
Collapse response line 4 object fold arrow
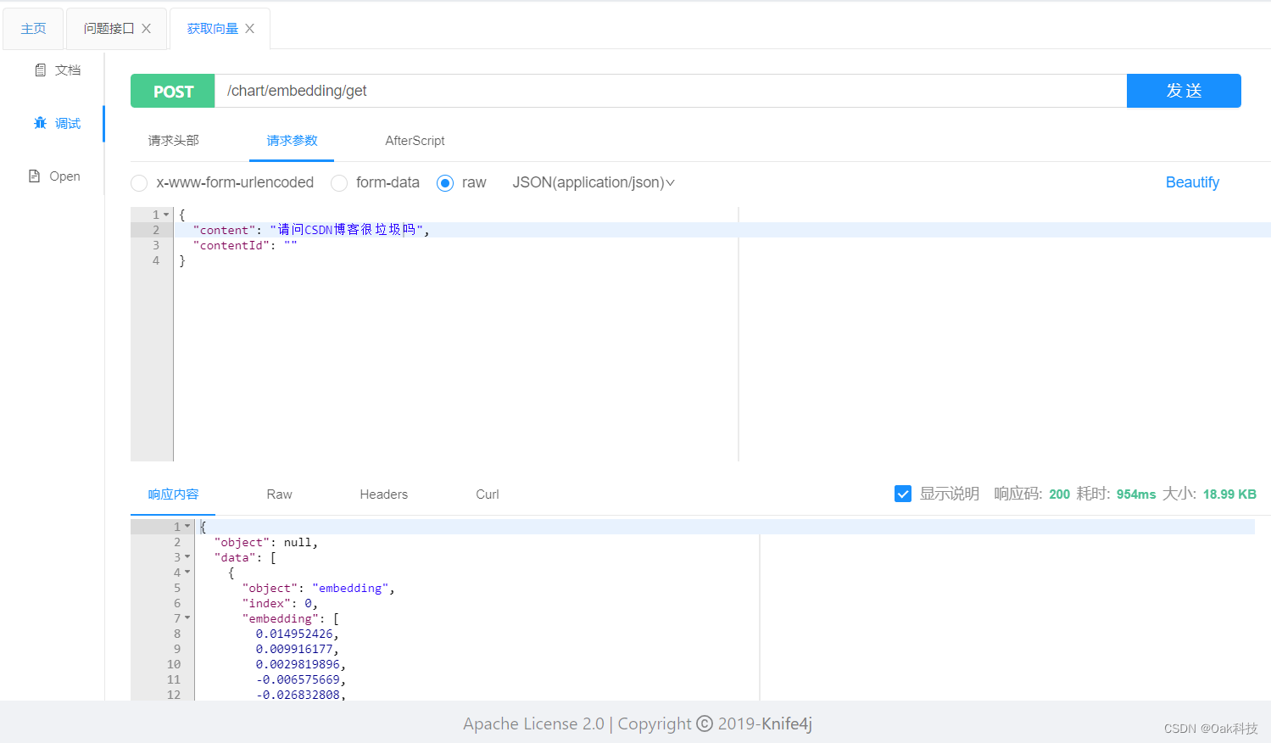coord(187,573)
